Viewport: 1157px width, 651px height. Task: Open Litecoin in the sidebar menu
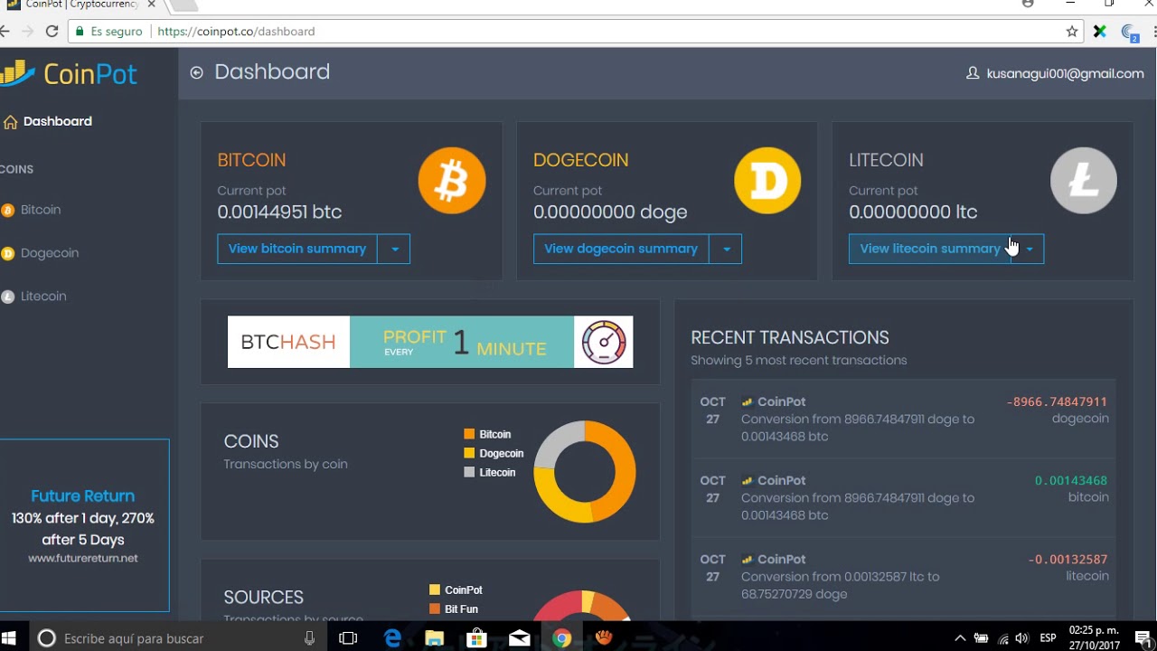point(43,297)
